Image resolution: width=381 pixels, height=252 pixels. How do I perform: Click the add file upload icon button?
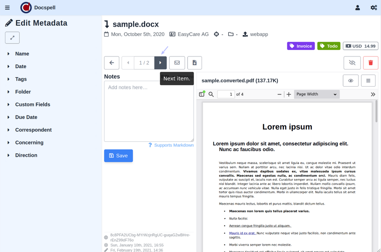point(195,63)
